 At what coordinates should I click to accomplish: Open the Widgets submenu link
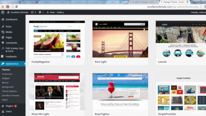tap(6, 78)
